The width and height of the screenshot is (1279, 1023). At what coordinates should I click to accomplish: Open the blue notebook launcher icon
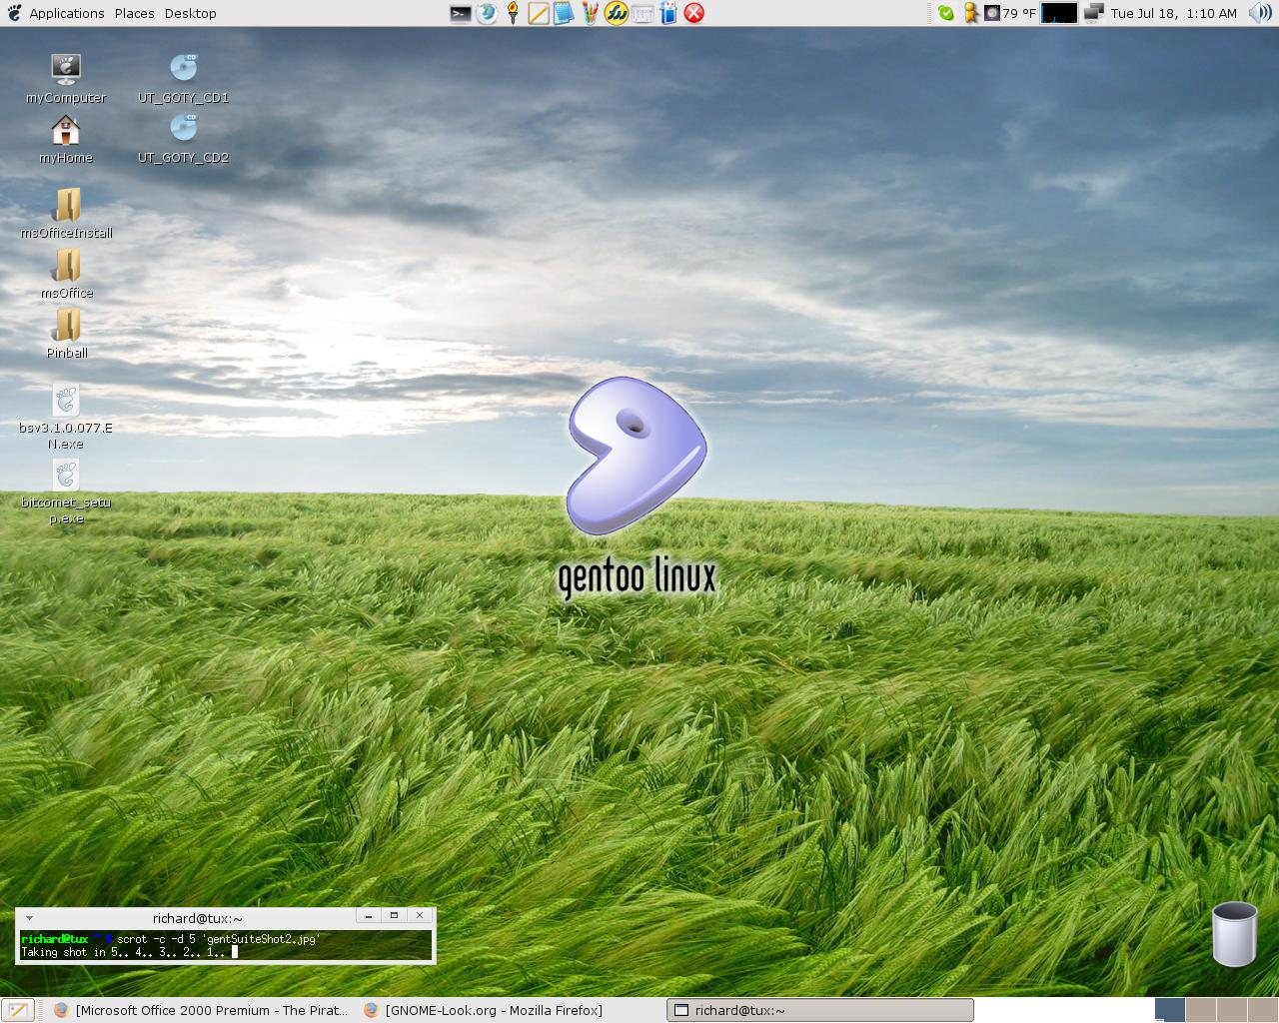[x=565, y=13]
